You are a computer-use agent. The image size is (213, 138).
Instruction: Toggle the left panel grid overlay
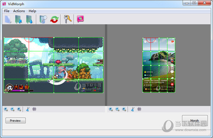[x=34, y=109]
